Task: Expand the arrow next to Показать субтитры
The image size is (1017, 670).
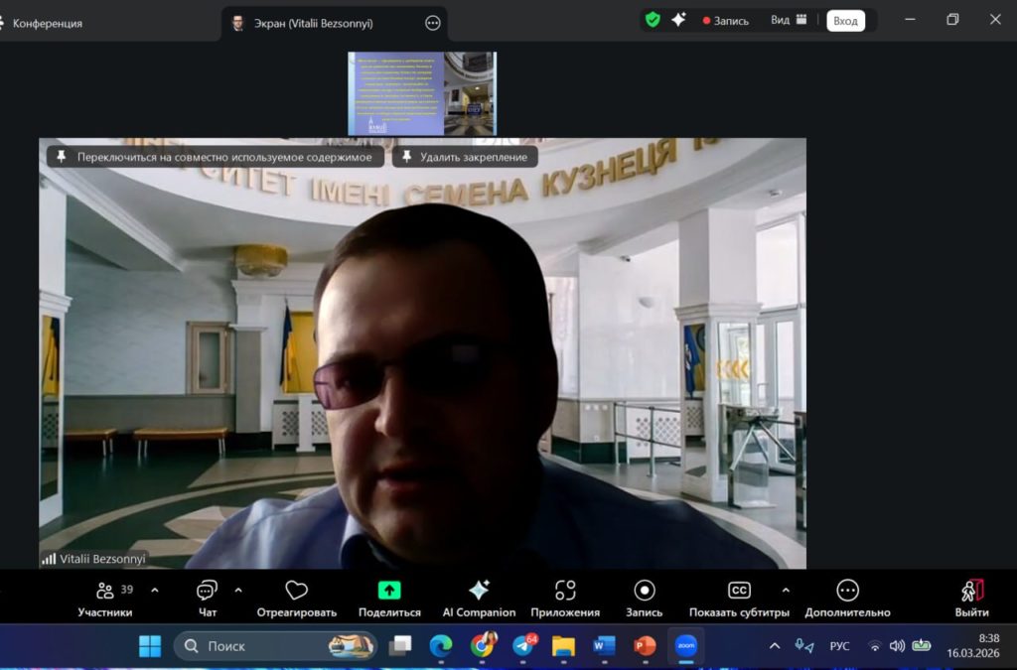Action: point(786,590)
